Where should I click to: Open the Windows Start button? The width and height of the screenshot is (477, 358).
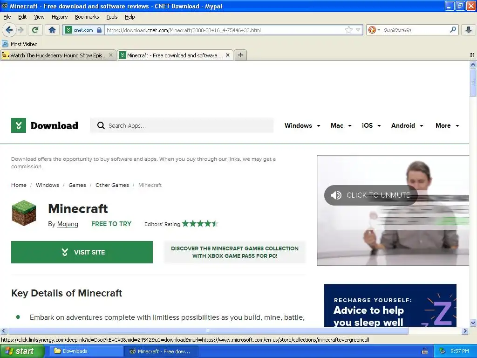[x=22, y=351]
